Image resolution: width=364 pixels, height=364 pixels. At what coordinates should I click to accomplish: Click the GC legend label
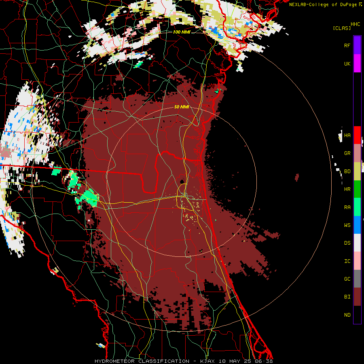(347, 279)
